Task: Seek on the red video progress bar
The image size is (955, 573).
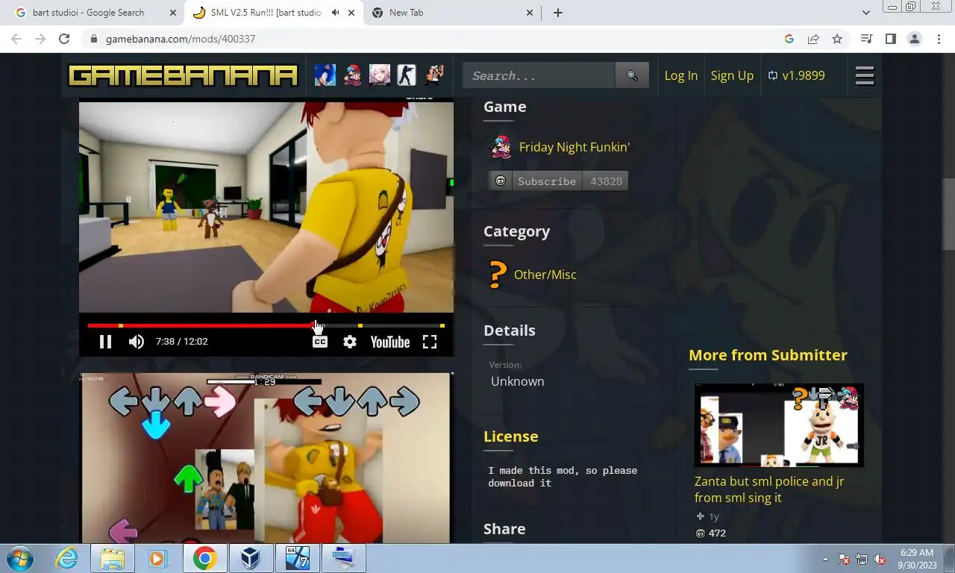Action: (266, 325)
